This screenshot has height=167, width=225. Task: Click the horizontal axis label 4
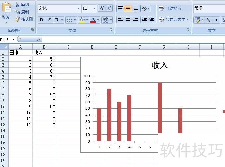(129, 147)
